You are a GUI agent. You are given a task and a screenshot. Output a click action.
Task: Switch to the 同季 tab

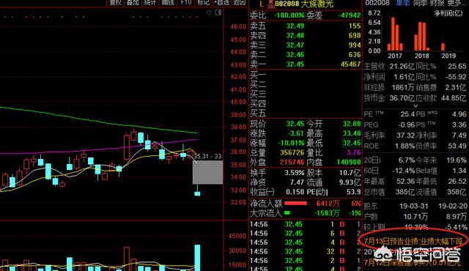pyautogui.click(x=420, y=3)
